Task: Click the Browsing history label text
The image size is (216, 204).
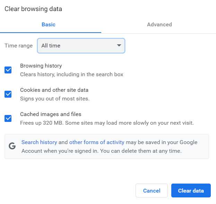Action: pos(41,65)
